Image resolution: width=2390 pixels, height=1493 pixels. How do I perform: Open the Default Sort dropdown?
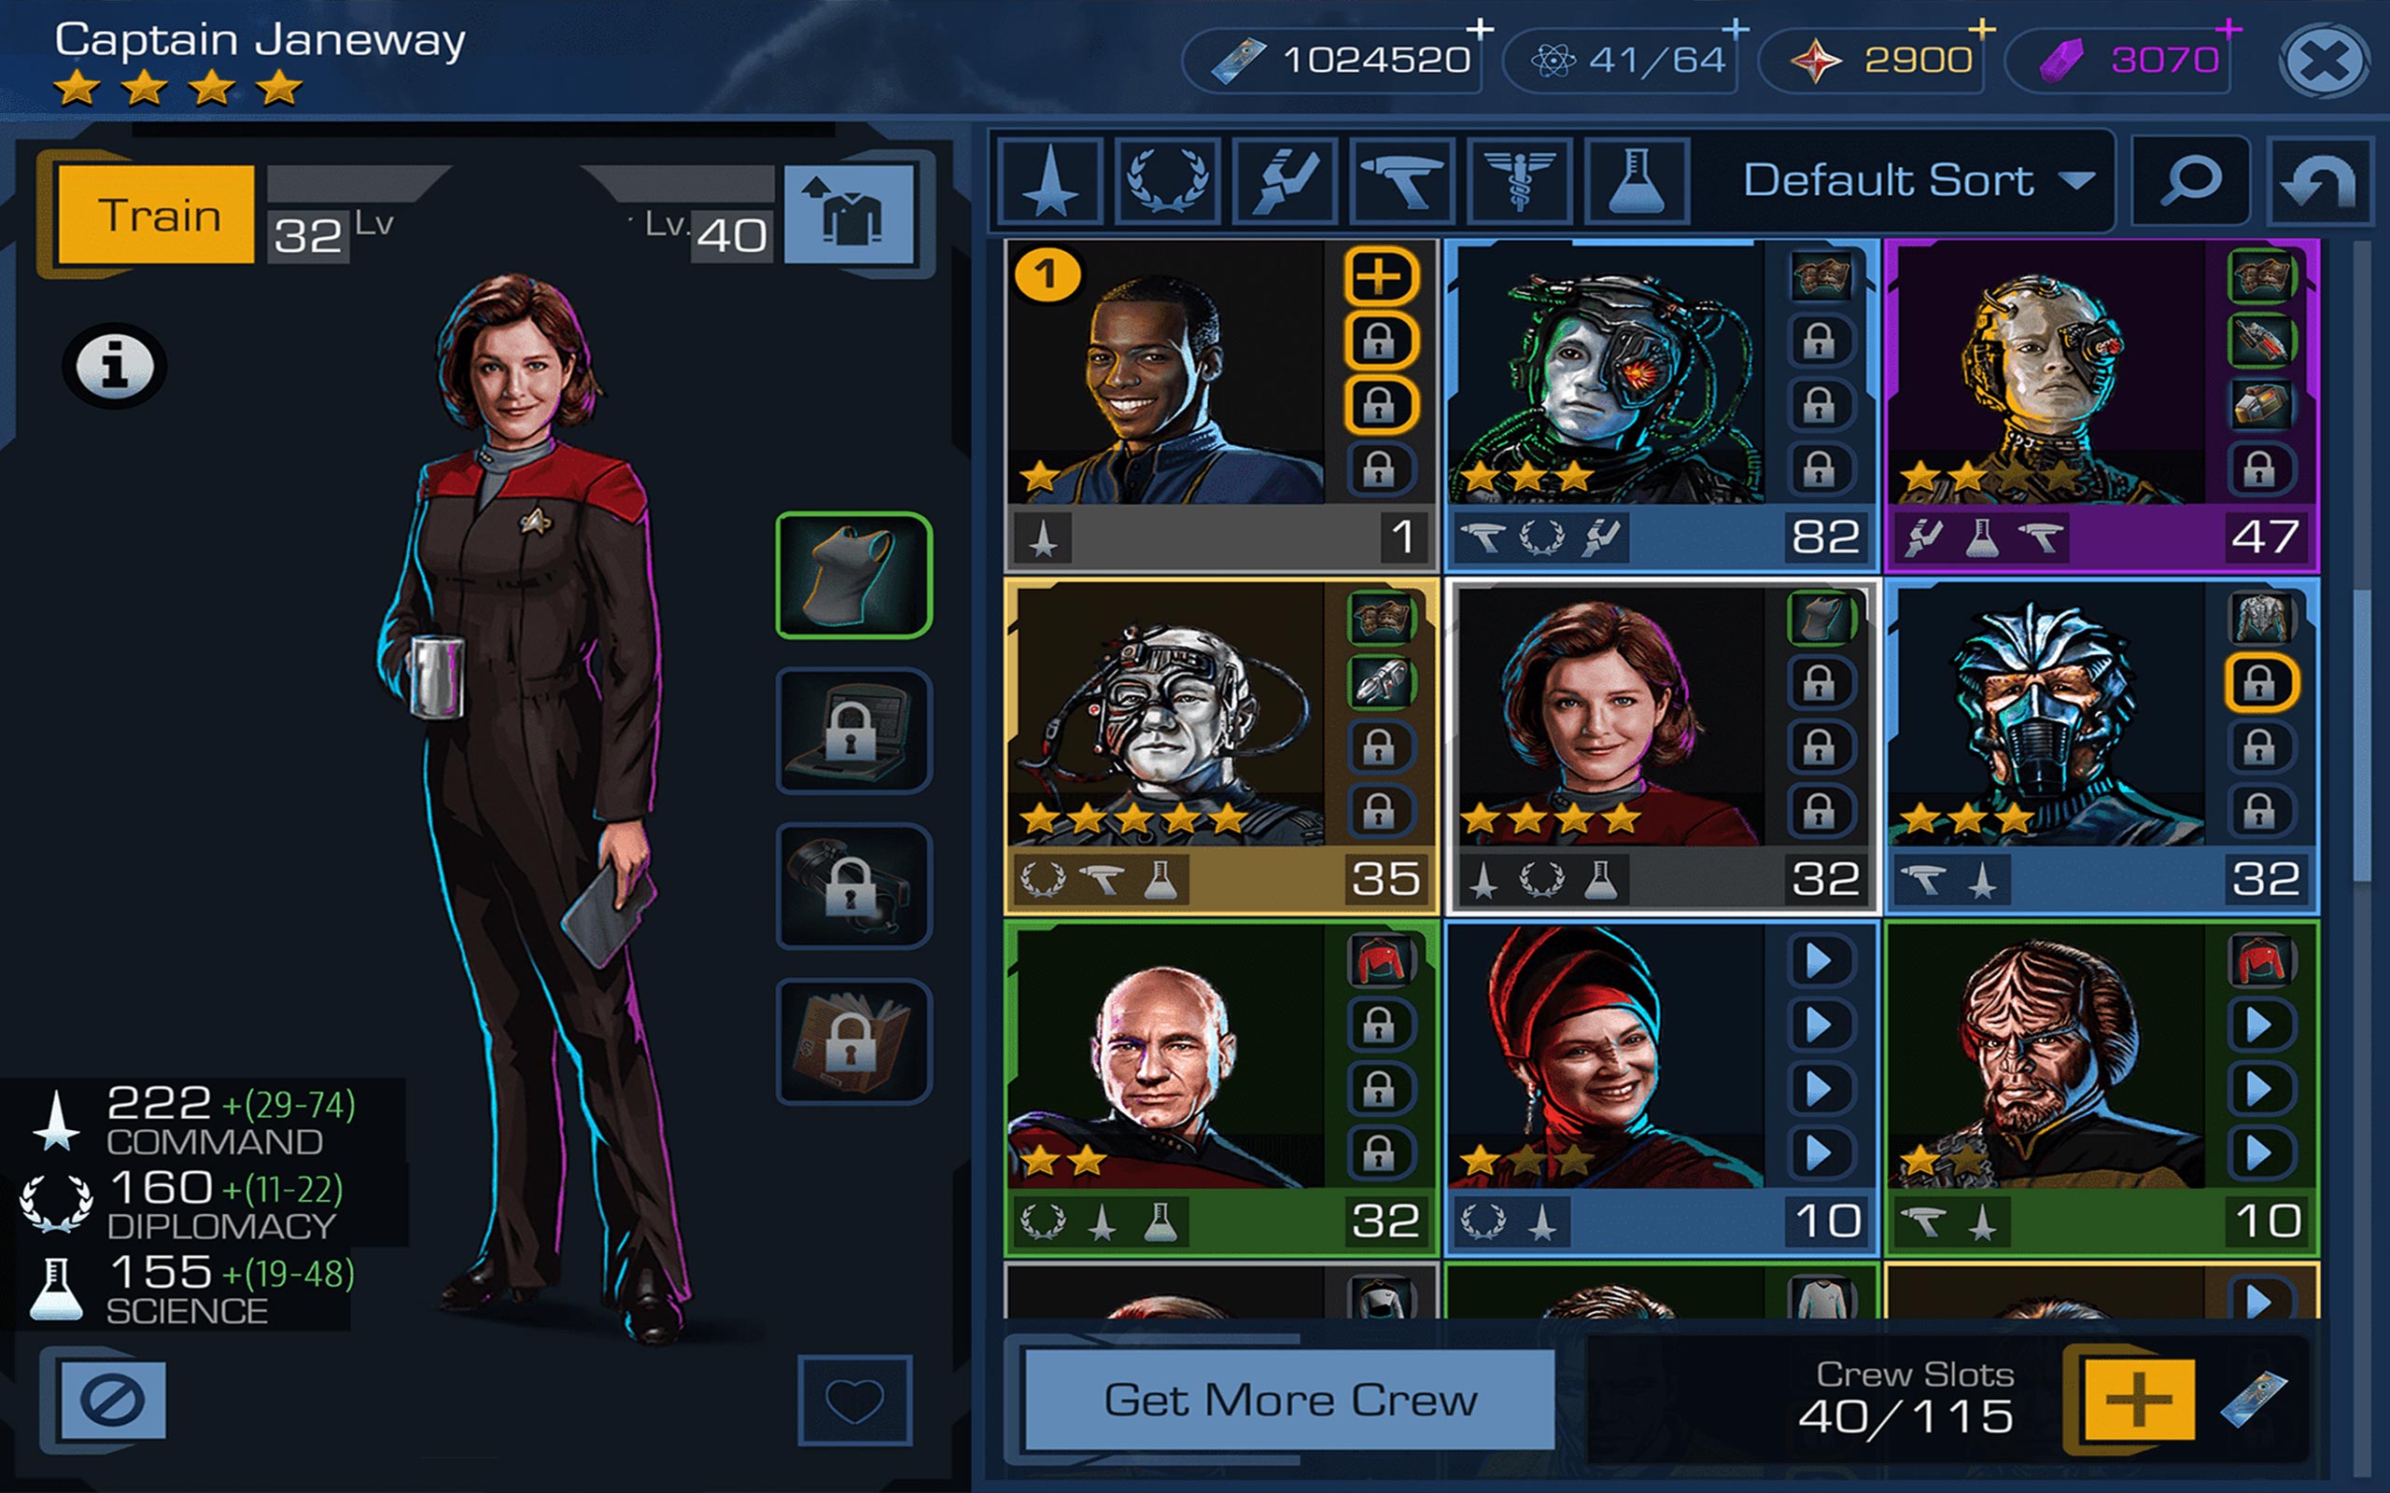tap(1916, 182)
